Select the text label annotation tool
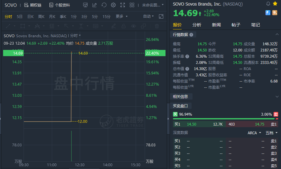This screenshot has width=281, height=169. [96, 26]
